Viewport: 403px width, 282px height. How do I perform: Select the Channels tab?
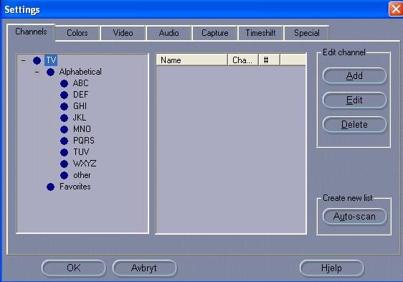(31, 32)
